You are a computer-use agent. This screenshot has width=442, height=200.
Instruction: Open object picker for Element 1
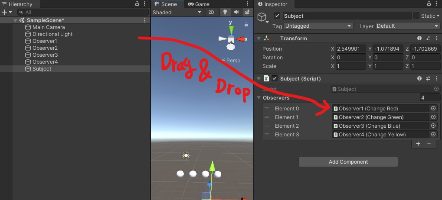[x=434, y=117]
